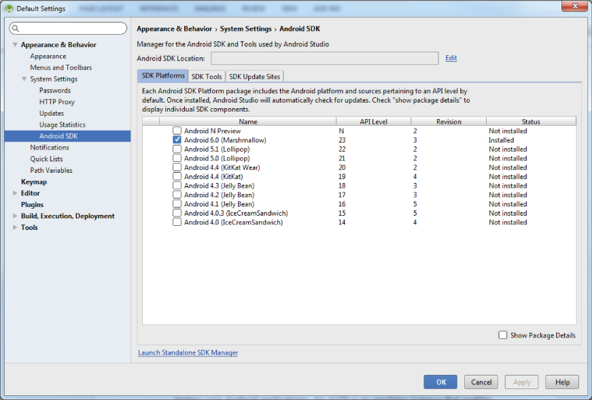
Task: Check Android 4.2 (Jelly Bean) checkbox
Action: click(177, 195)
